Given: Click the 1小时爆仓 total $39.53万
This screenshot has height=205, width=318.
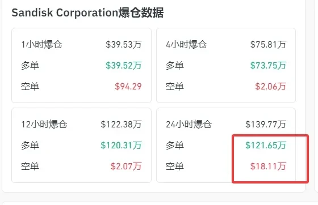Looking at the screenshot, I should [x=124, y=45].
